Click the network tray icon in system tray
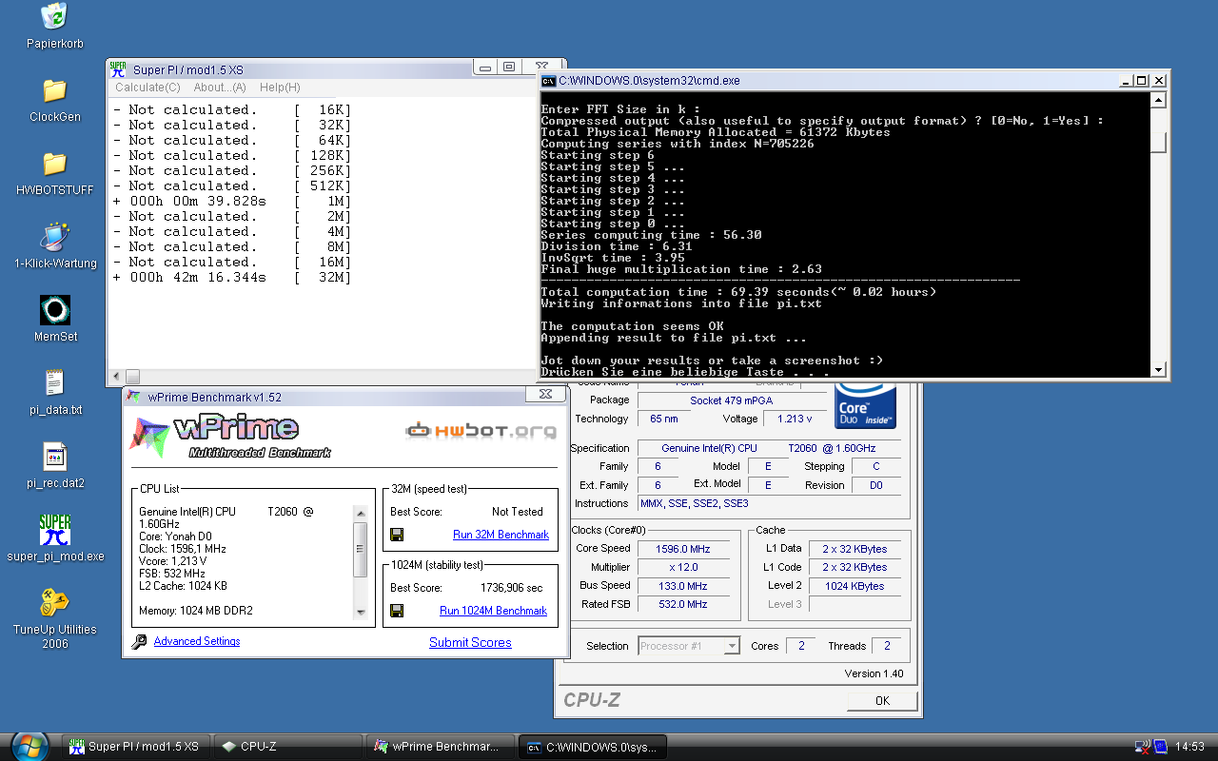Image resolution: width=1218 pixels, height=761 pixels. point(1143,747)
